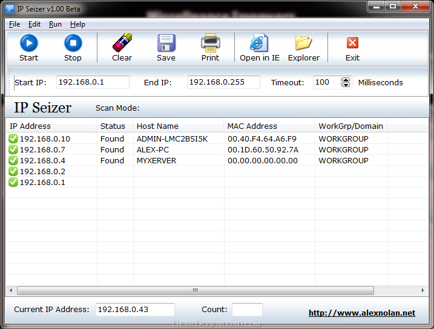Decrease Timeout with the down spinner arrow
This screenshot has height=329, width=434.
click(x=346, y=85)
